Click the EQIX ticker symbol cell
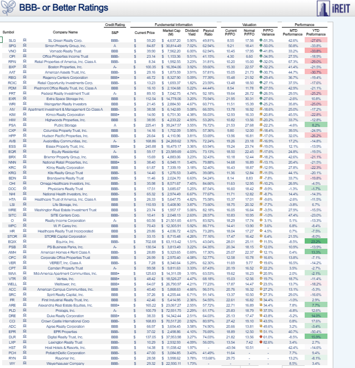This screenshot has width=355, height=368. pos(12,241)
